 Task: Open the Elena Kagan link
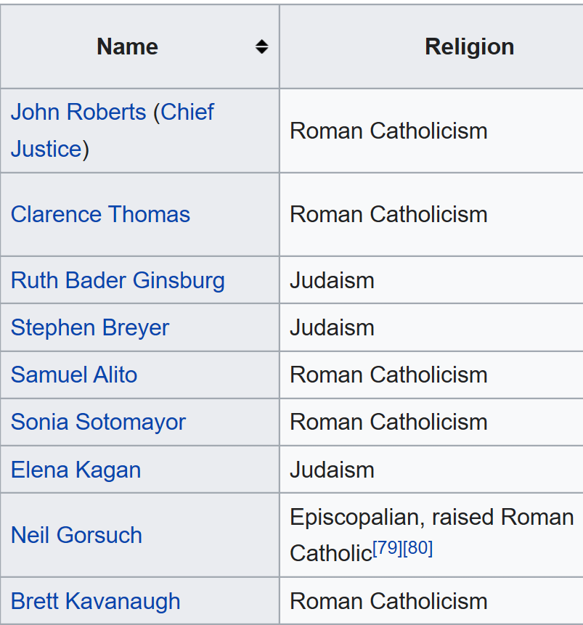[x=76, y=470]
